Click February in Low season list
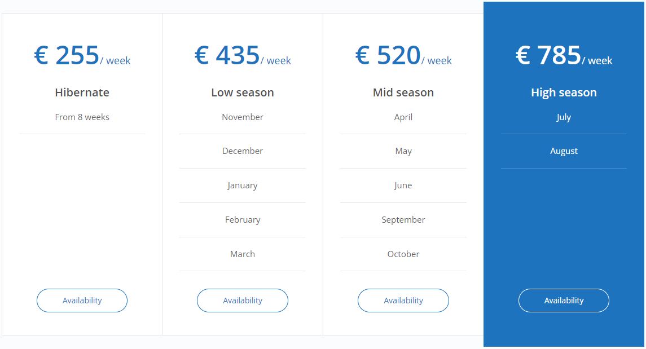Image resolution: width=646 pixels, height=349 pixels. coord(243,220)
